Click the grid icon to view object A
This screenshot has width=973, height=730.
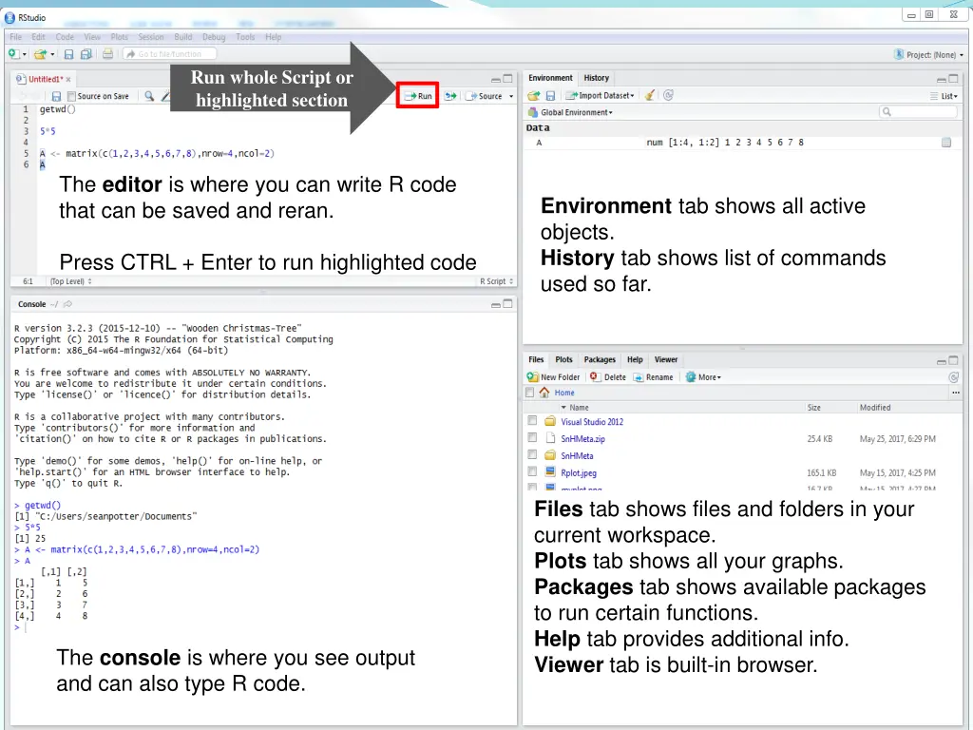946,143
